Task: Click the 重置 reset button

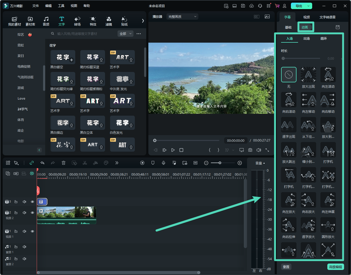Action: (286, 267)
